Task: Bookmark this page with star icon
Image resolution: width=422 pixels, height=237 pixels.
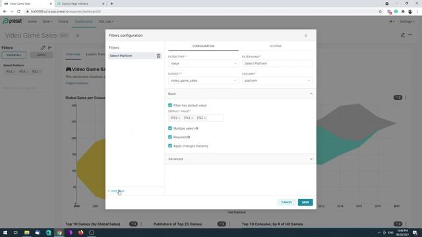Action: coord(380,12)
